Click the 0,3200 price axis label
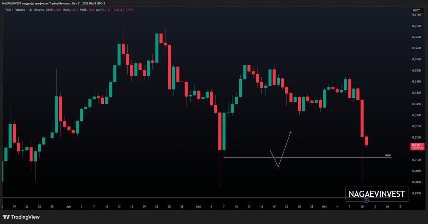428x224 pixels. [x=417, y=137]
